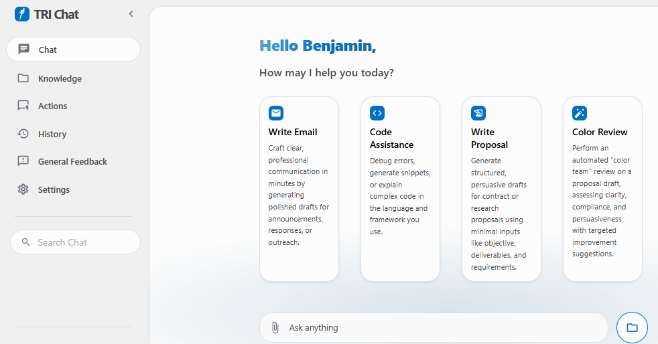
Task: Select the Code Assistance card description
Action: click(x=399, y=195)
